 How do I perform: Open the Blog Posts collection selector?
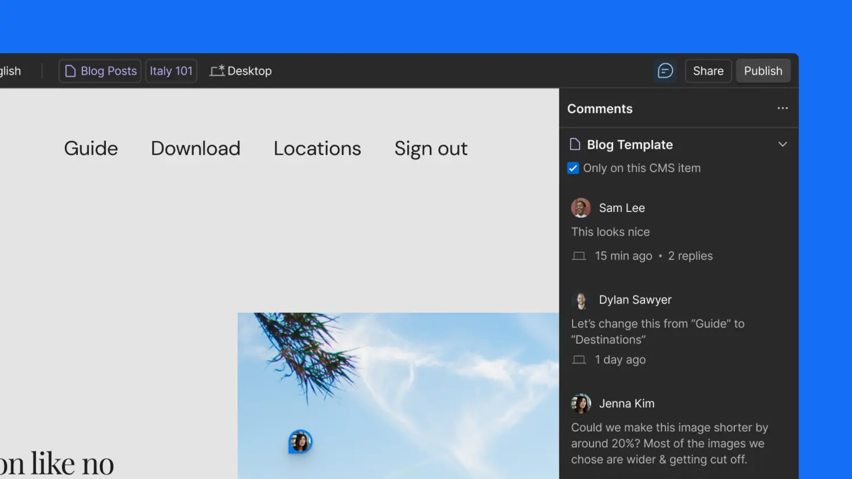100,71
